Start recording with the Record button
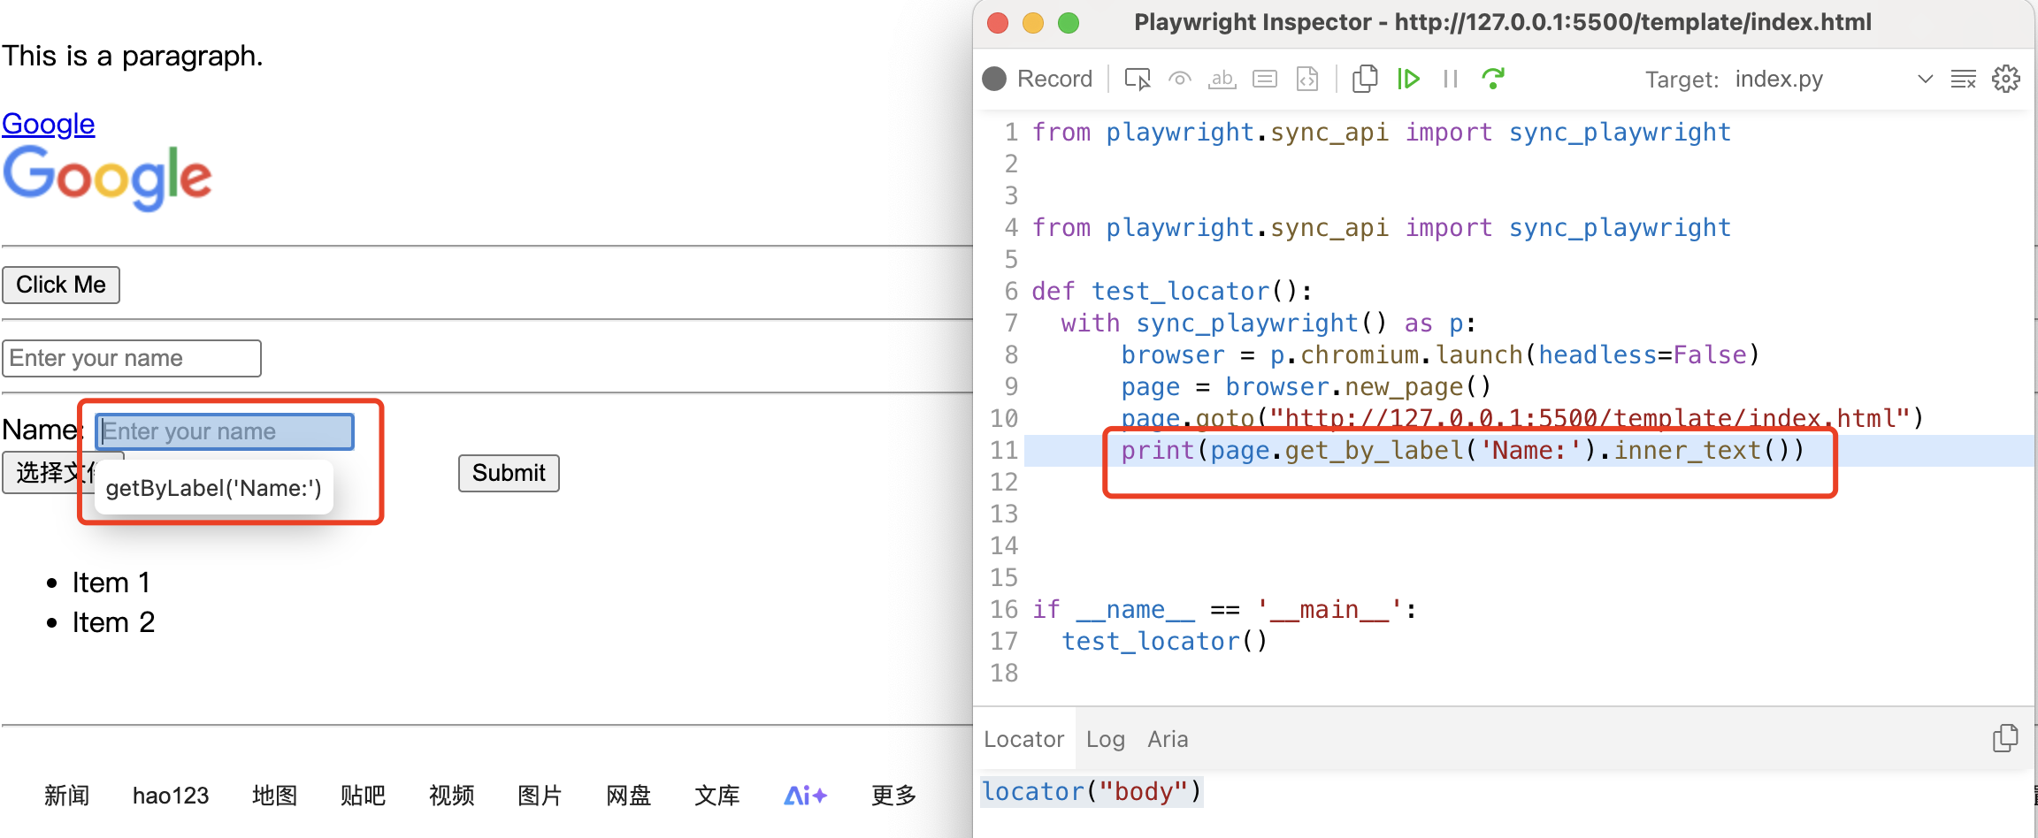 [x=1038, y=80]
